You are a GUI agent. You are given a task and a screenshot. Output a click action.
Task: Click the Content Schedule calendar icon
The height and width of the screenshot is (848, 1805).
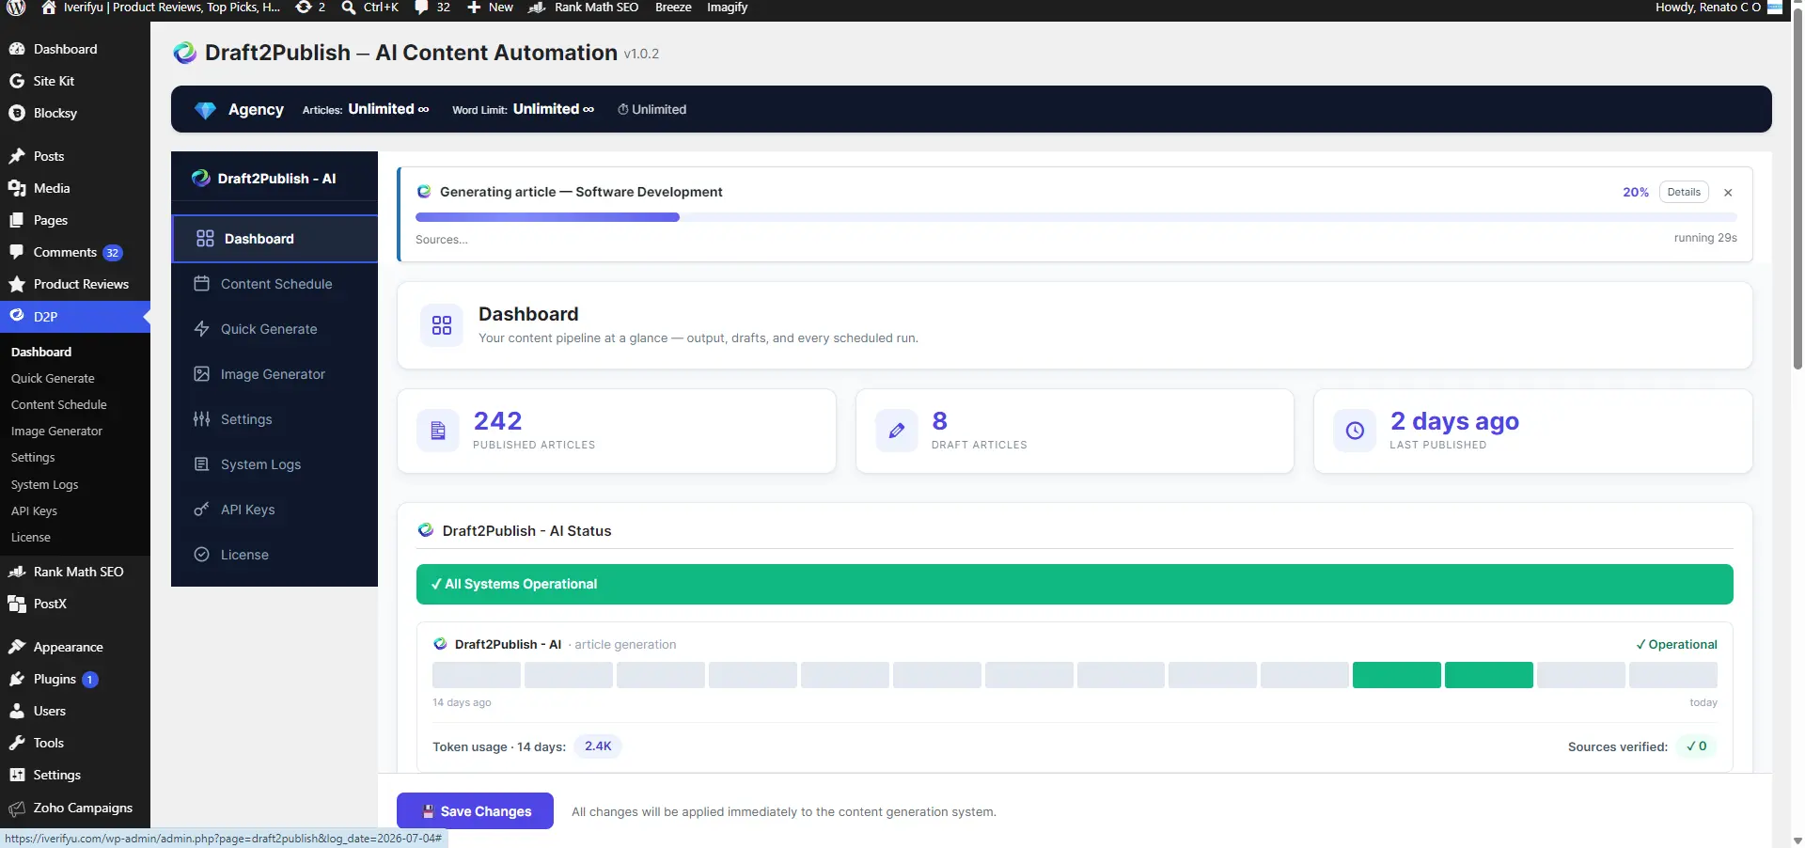(x=201, y=283)
